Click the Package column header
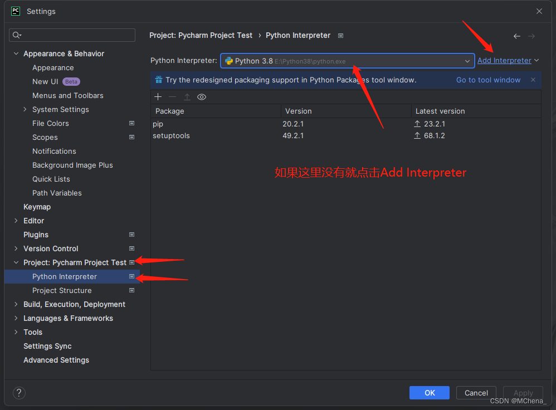This screenshot has height=410, width=556. pyautogui.click(x=216, y=111)
